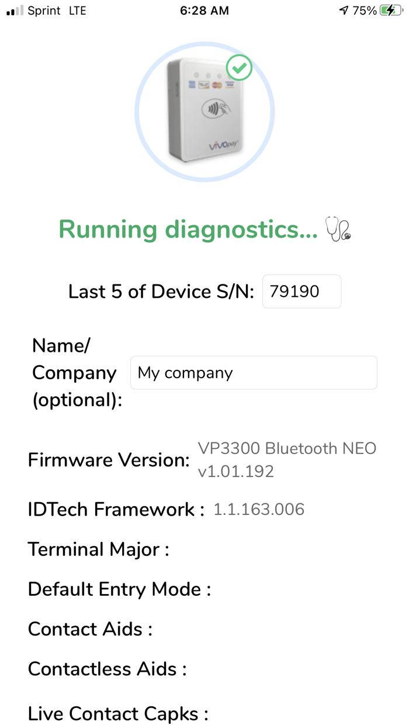Tap the VP3300 device thumbnail image
Screen dimensions: 409x728
pos(204,110)
